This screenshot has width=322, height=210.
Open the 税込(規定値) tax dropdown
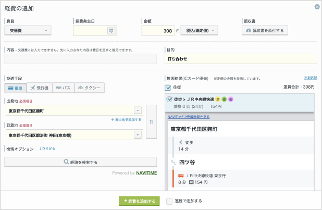click(199, 31)
